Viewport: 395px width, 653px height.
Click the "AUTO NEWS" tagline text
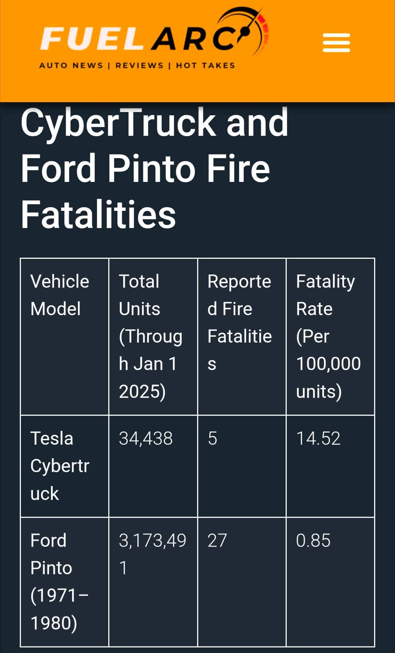click(x=71, y=66)
